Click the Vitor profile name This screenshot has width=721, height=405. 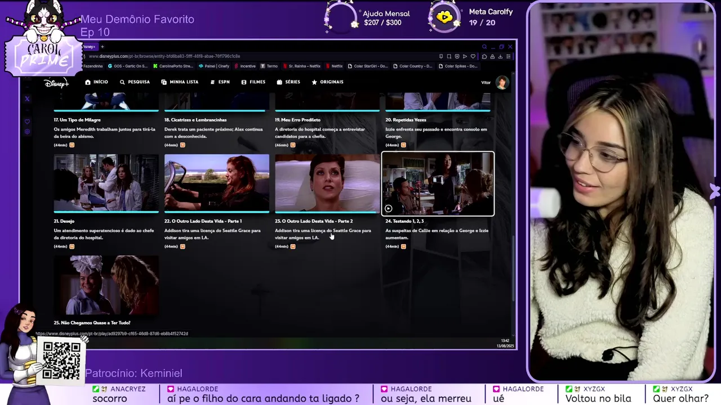click(486, 83)
